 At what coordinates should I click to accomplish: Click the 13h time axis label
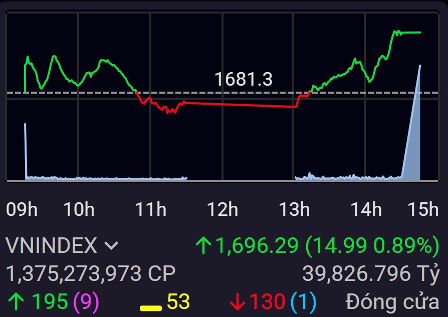pyautogui.click(x=294, y=209)
